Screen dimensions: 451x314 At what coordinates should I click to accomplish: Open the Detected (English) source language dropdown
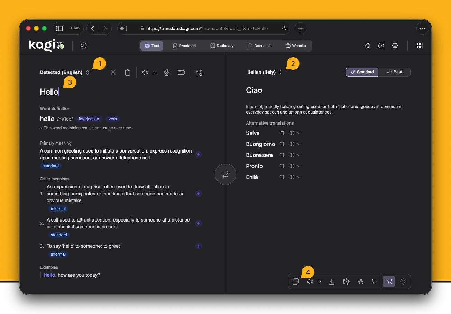pos(65,72)
